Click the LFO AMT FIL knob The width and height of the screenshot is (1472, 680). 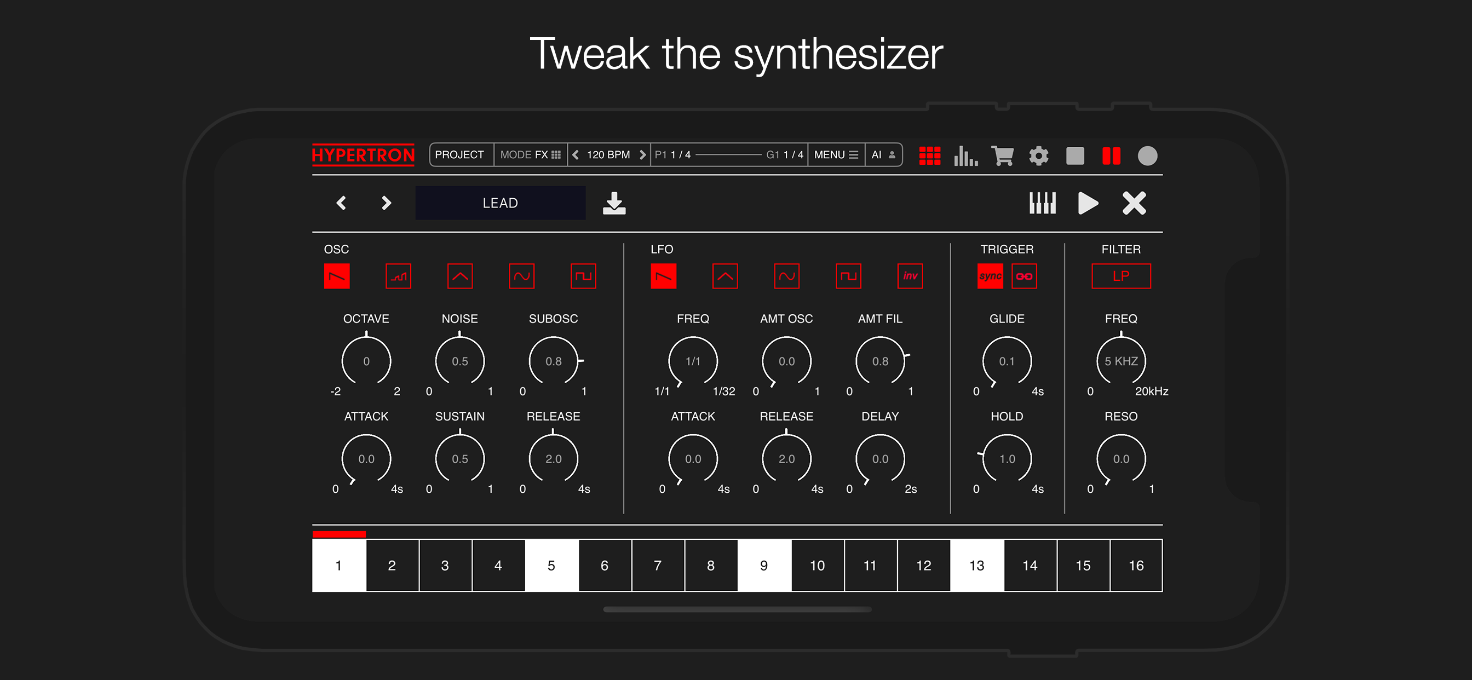pyautogui.click(x=881, y=361)
